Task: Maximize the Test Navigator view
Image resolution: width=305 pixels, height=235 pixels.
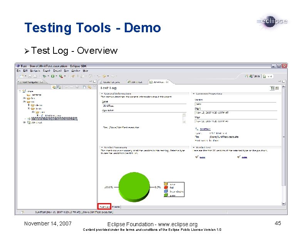Action: pos(94,81)
